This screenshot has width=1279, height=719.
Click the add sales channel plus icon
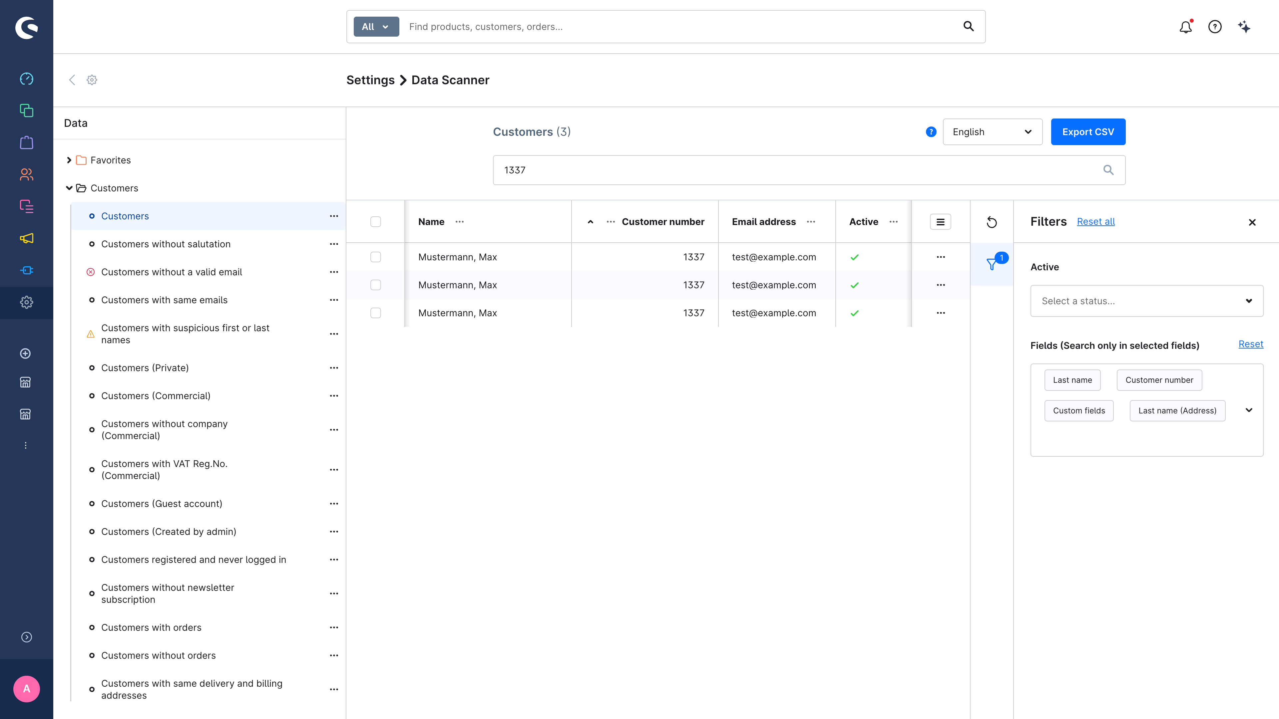(25, 354)
